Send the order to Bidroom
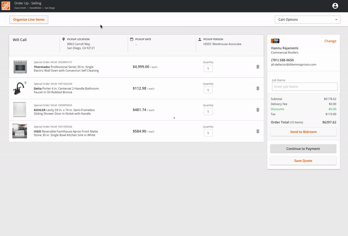This screenshot has height=236, width=348. tap(303, 132)
